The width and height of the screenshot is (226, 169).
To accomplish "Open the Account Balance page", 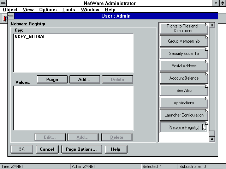I will (184, 78).
